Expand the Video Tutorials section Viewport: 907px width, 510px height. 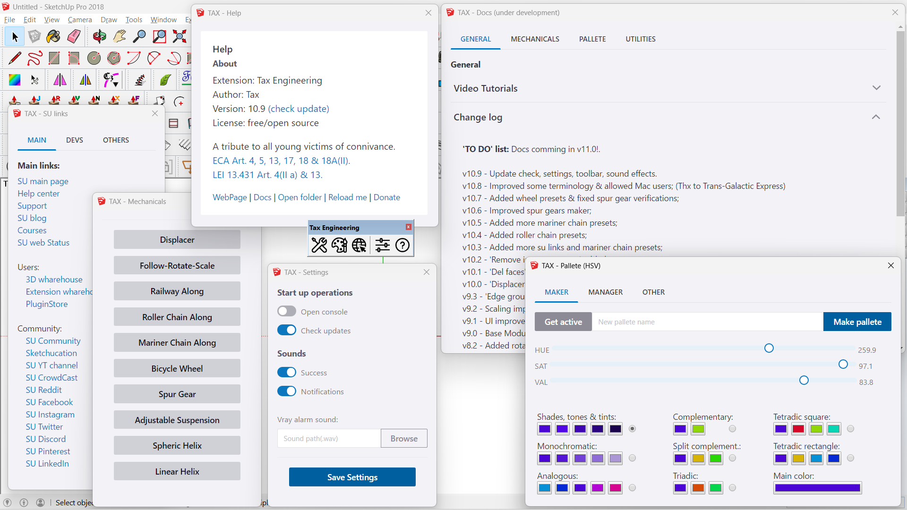coord(877,88)
